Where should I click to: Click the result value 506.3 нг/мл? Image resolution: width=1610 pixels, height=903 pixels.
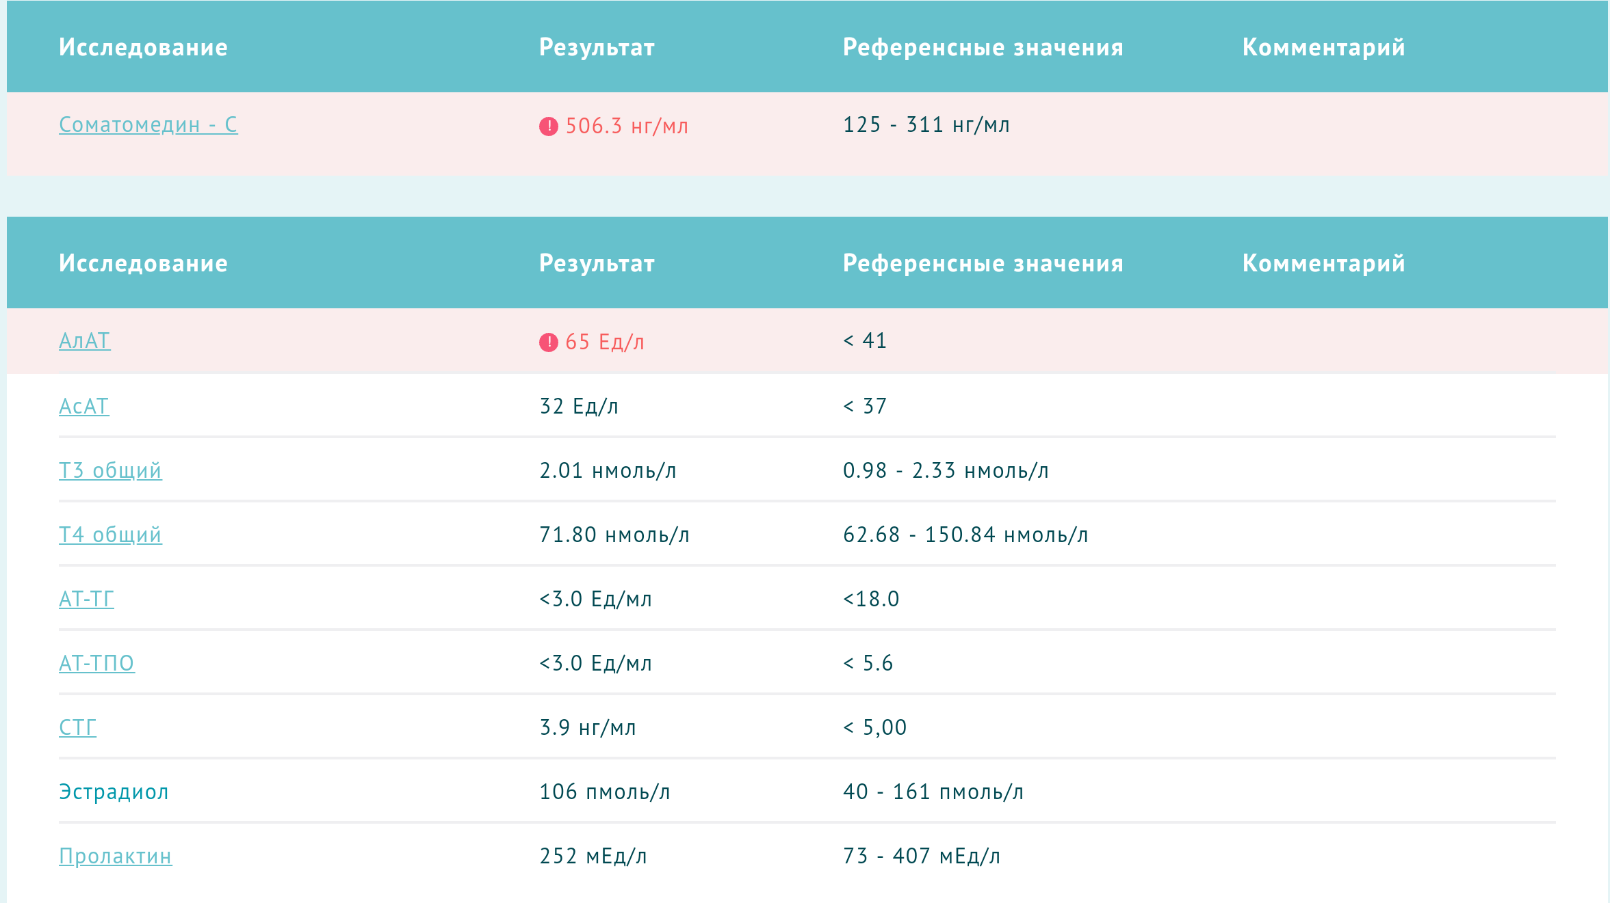click(x=627, y=126)
